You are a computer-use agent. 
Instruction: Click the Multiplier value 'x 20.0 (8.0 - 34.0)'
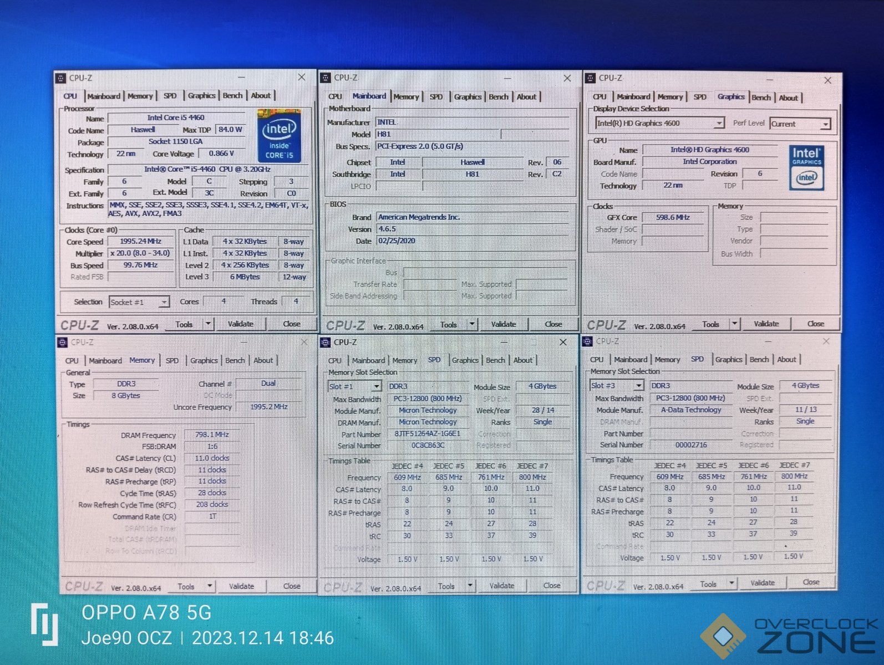coord(141,253)
